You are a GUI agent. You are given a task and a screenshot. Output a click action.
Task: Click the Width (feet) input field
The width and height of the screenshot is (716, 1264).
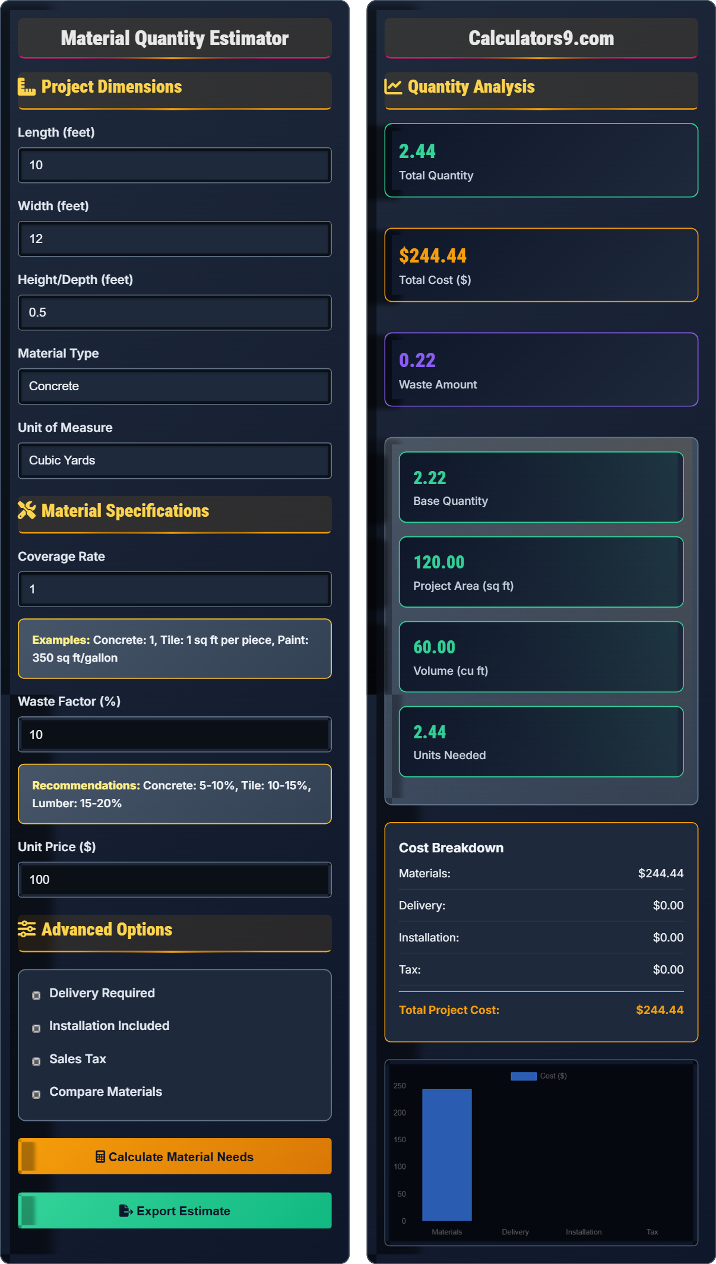175,239
